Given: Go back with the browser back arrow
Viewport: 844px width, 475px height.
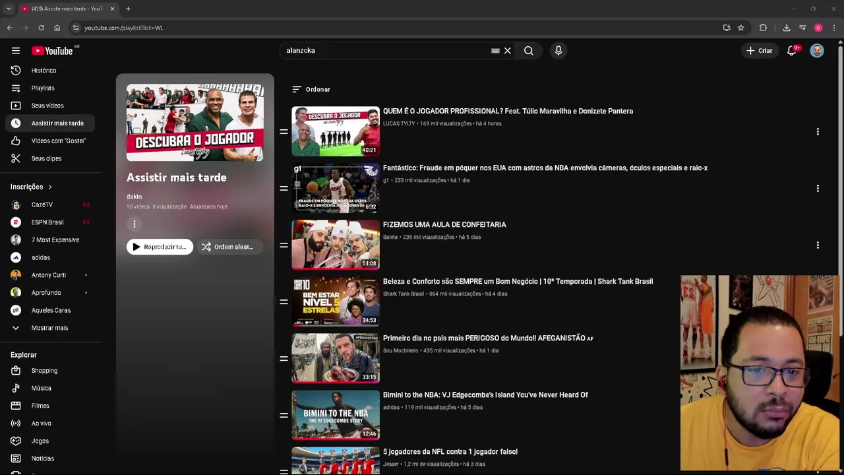Looking at the screenshot, I should 9,28.
